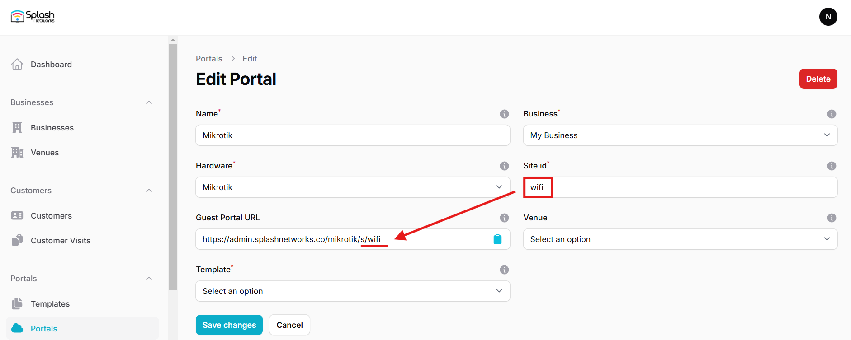Open Customers page from sidebar

pyautogui.click(x=82, y=215)
